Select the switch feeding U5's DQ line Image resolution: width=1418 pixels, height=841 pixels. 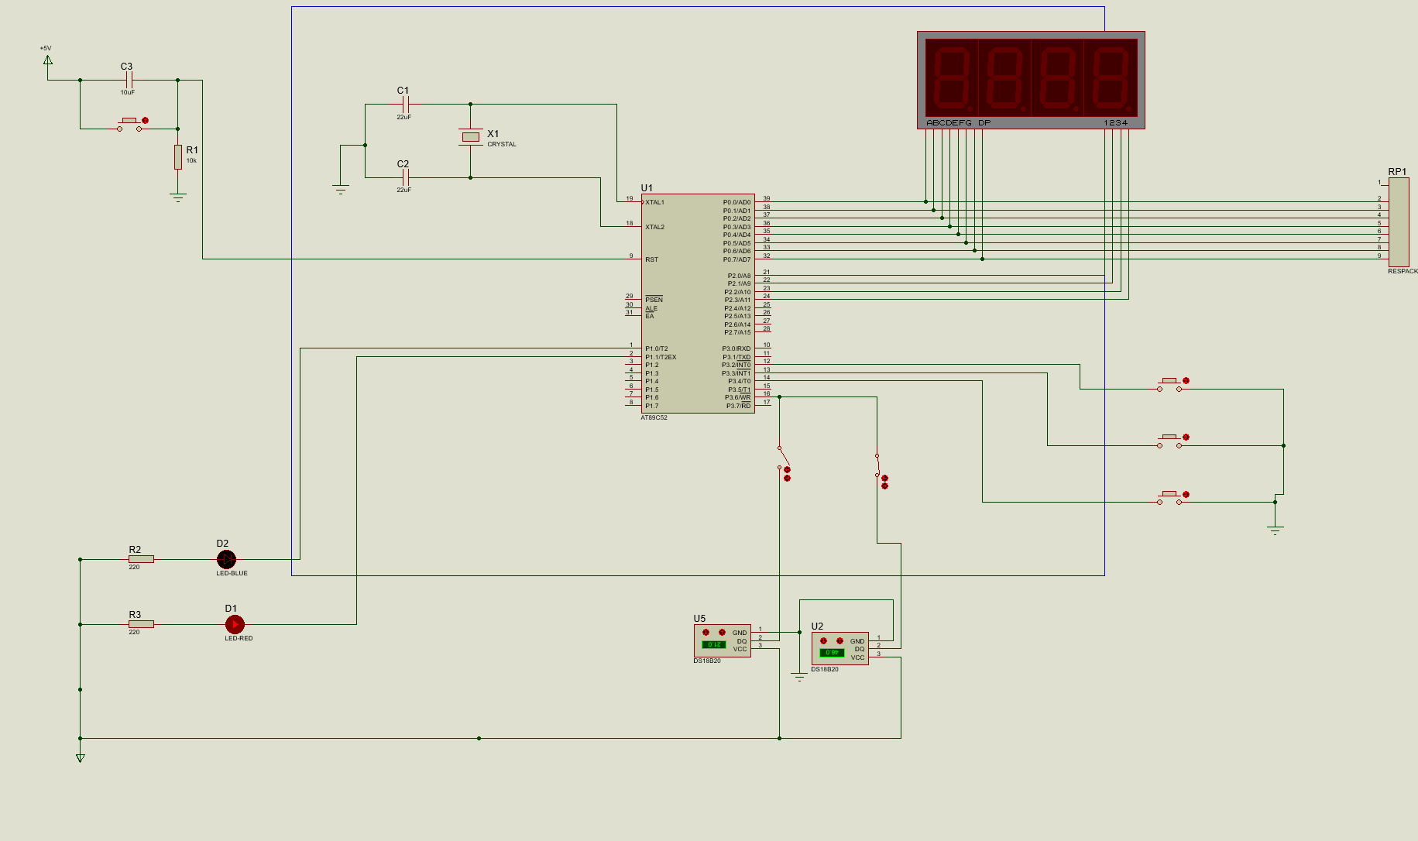click(783, 458)
